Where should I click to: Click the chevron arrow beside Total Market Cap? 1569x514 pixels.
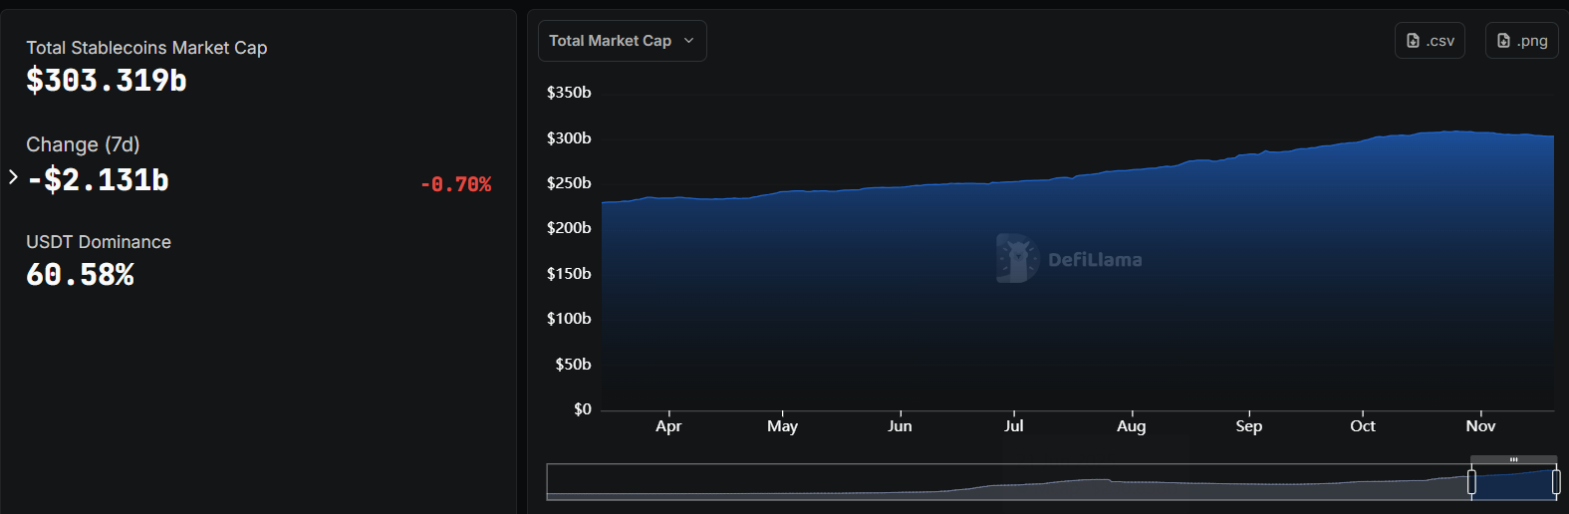pos(688,41)
